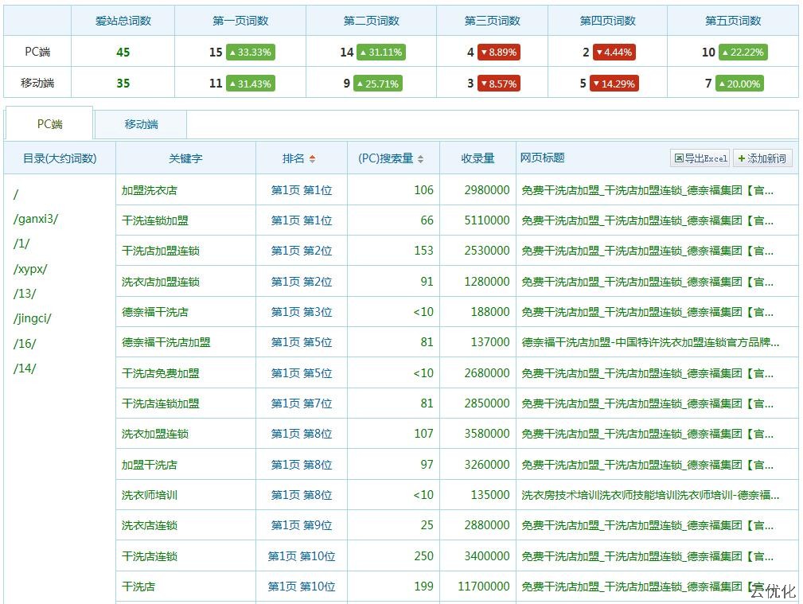Image resolution: width=803 pixels, height=604 pixels.
Task: Select the /jingci/ directory
Action: coord(33,318)
